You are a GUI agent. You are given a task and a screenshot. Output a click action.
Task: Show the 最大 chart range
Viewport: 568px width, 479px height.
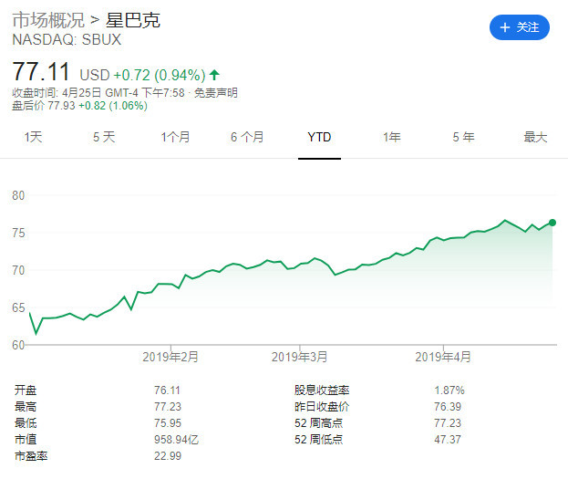pos(535,137)
